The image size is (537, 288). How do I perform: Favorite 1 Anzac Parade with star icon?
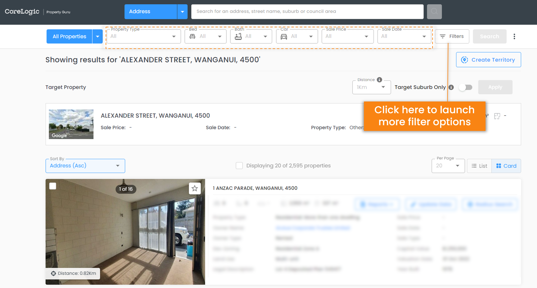tap(194, 188)
